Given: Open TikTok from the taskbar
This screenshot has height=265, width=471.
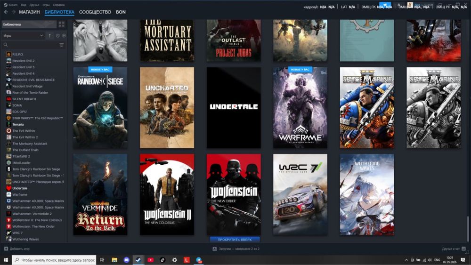Looking at the screenshot, I should tap(162, 260).
